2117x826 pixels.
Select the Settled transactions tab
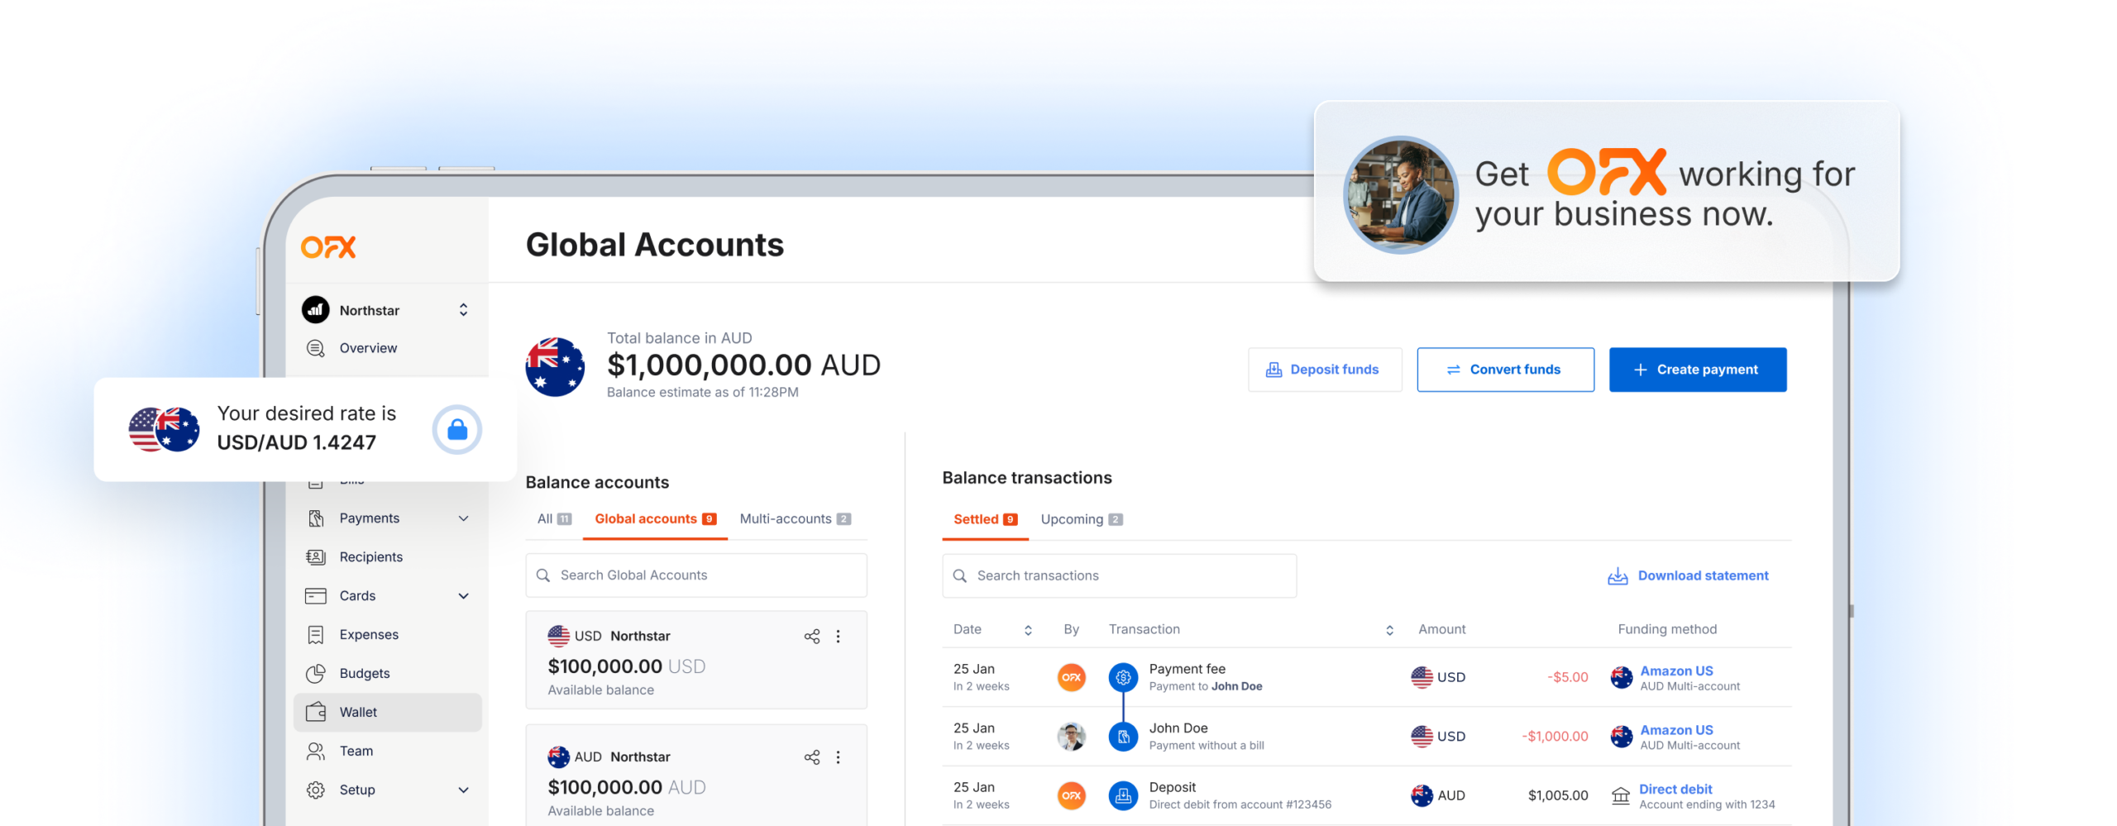tap(985, 520)
